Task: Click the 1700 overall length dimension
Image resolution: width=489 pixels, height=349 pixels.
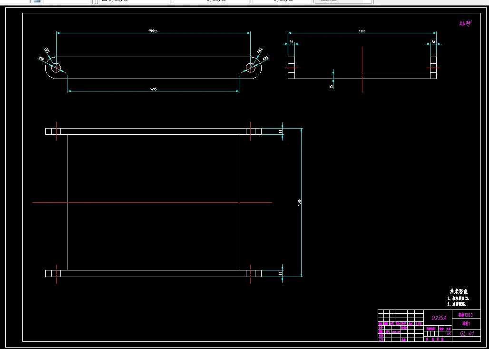Action: tap(153, 31)
